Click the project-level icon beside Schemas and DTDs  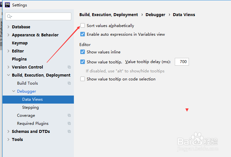click(x=69, y=132)
